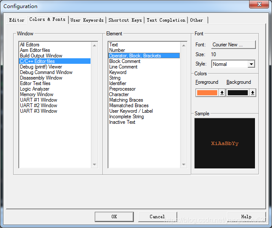
Task: Select UART #1 Window
Action: click(x=55, y=100)
